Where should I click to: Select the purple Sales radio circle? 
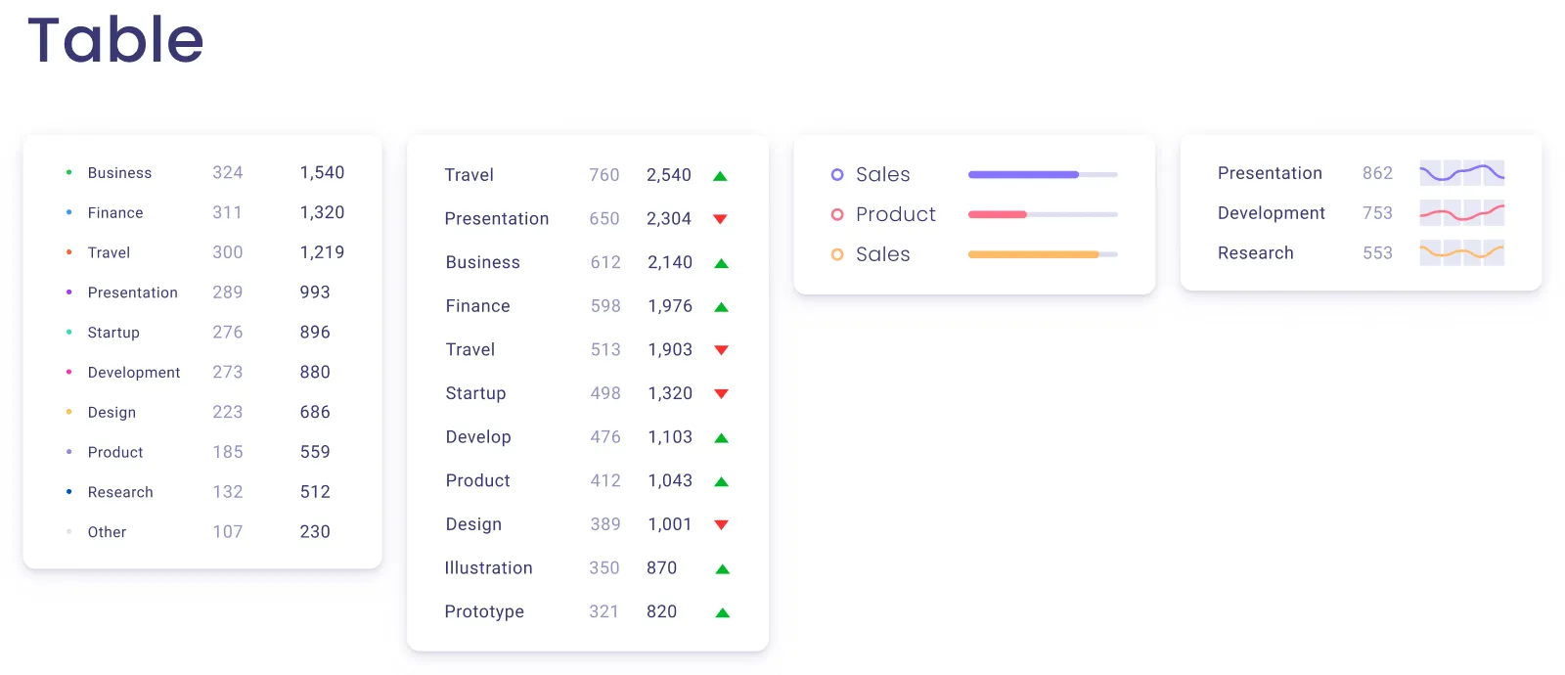coord(837,175)
